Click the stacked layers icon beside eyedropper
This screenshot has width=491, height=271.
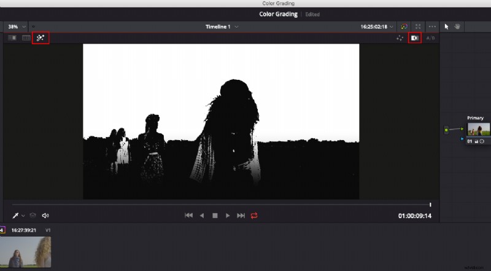pyautogui.click(x=33, y=216)
